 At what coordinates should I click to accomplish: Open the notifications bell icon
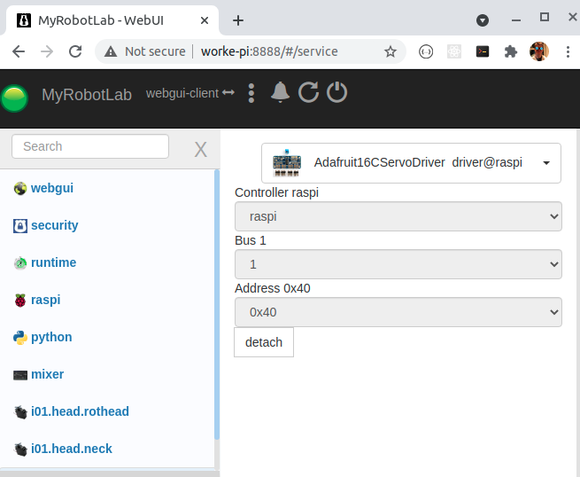pyautogui.click(x=280, y=92)
